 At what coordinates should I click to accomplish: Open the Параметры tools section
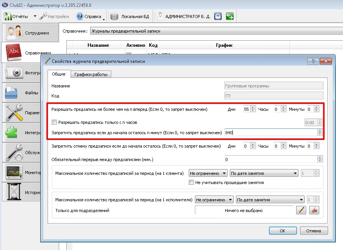point(21,113)
